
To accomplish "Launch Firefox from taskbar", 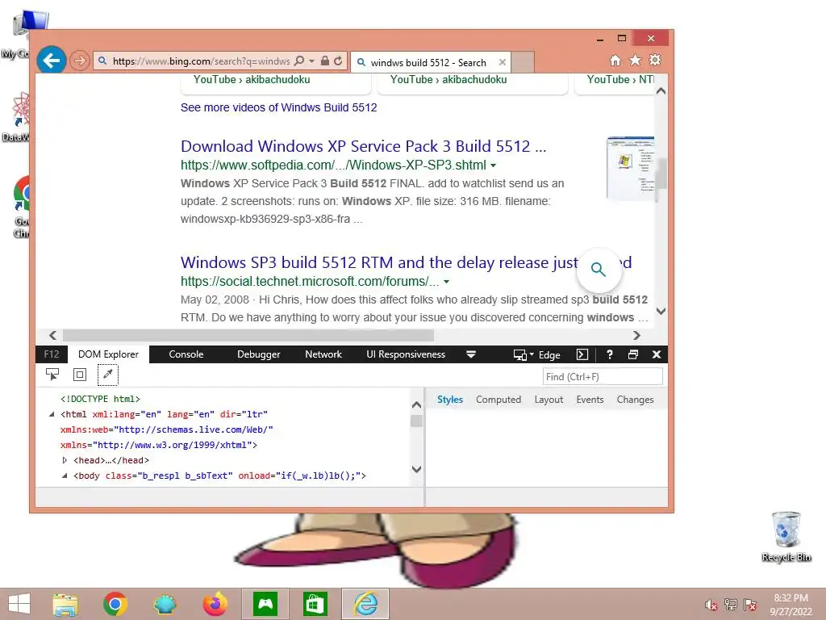I will tap(215, 604).
